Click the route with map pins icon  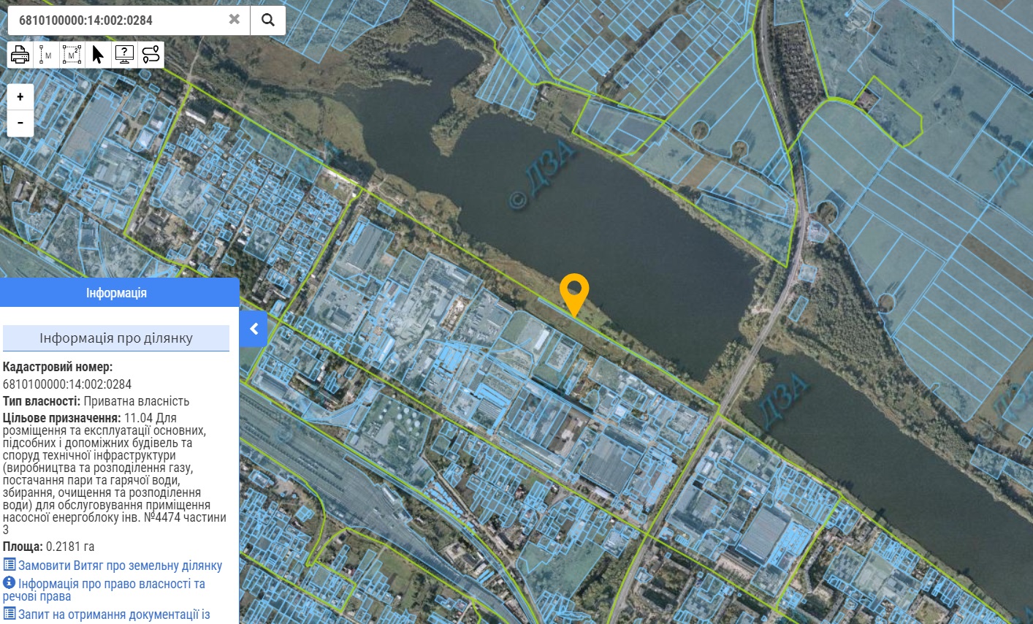tap(150, 55)
